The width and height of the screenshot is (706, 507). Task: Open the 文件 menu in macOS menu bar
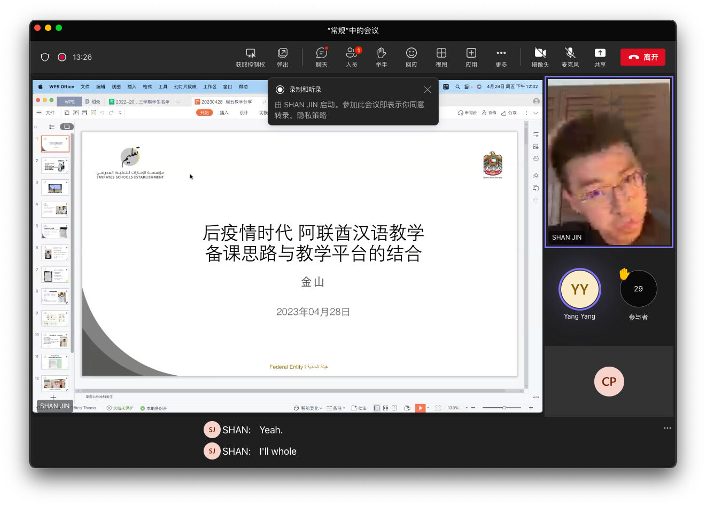click(85, 86)
